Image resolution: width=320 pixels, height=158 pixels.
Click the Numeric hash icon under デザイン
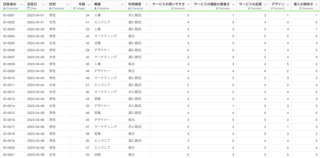click(x=272, y=8)
